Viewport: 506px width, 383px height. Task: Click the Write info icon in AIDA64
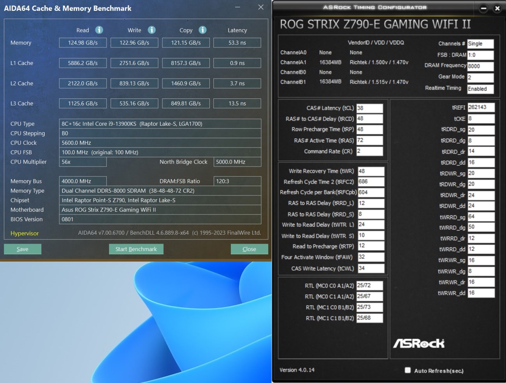(152, 30)
